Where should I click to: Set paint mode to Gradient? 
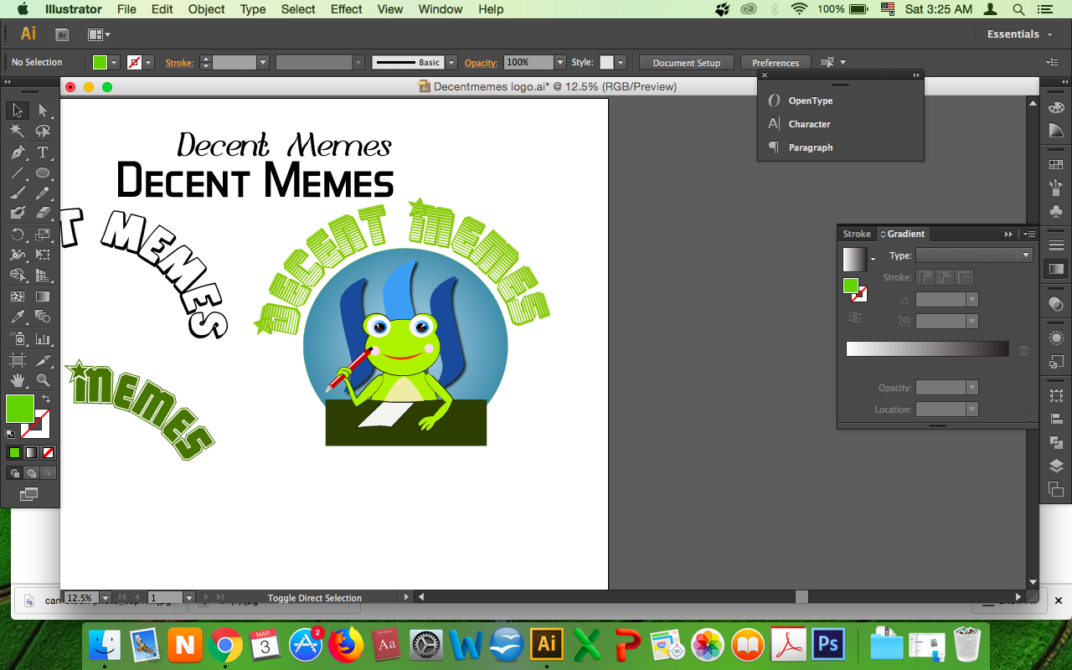(31, 453)
